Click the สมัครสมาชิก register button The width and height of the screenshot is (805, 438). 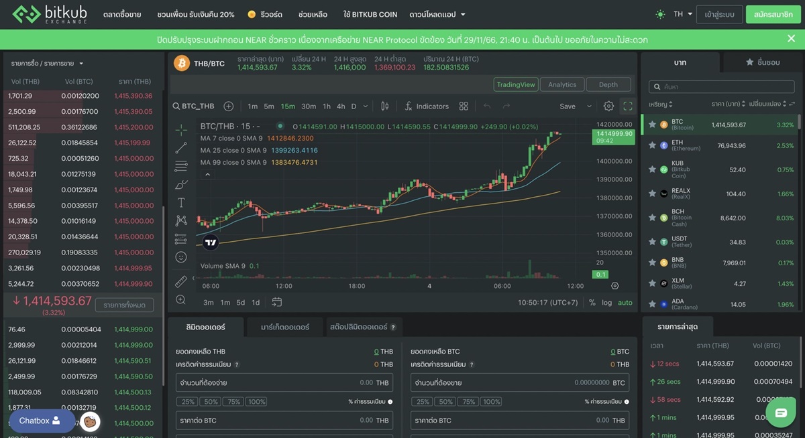coord(773,14)
